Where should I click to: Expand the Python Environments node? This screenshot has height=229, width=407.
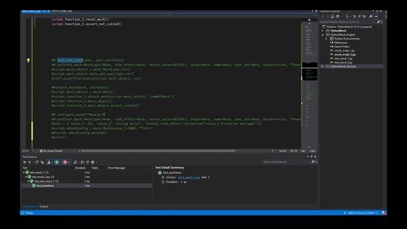(326, 38)
